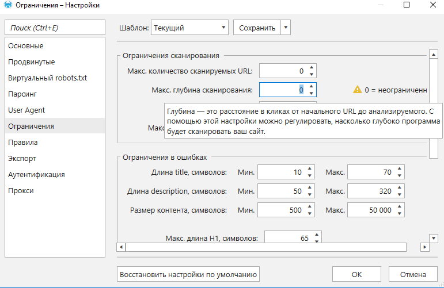This screenshot has height=288, width=444.
Task: Select Виртуальный robots.txt in sidebar
Action: 55,78
